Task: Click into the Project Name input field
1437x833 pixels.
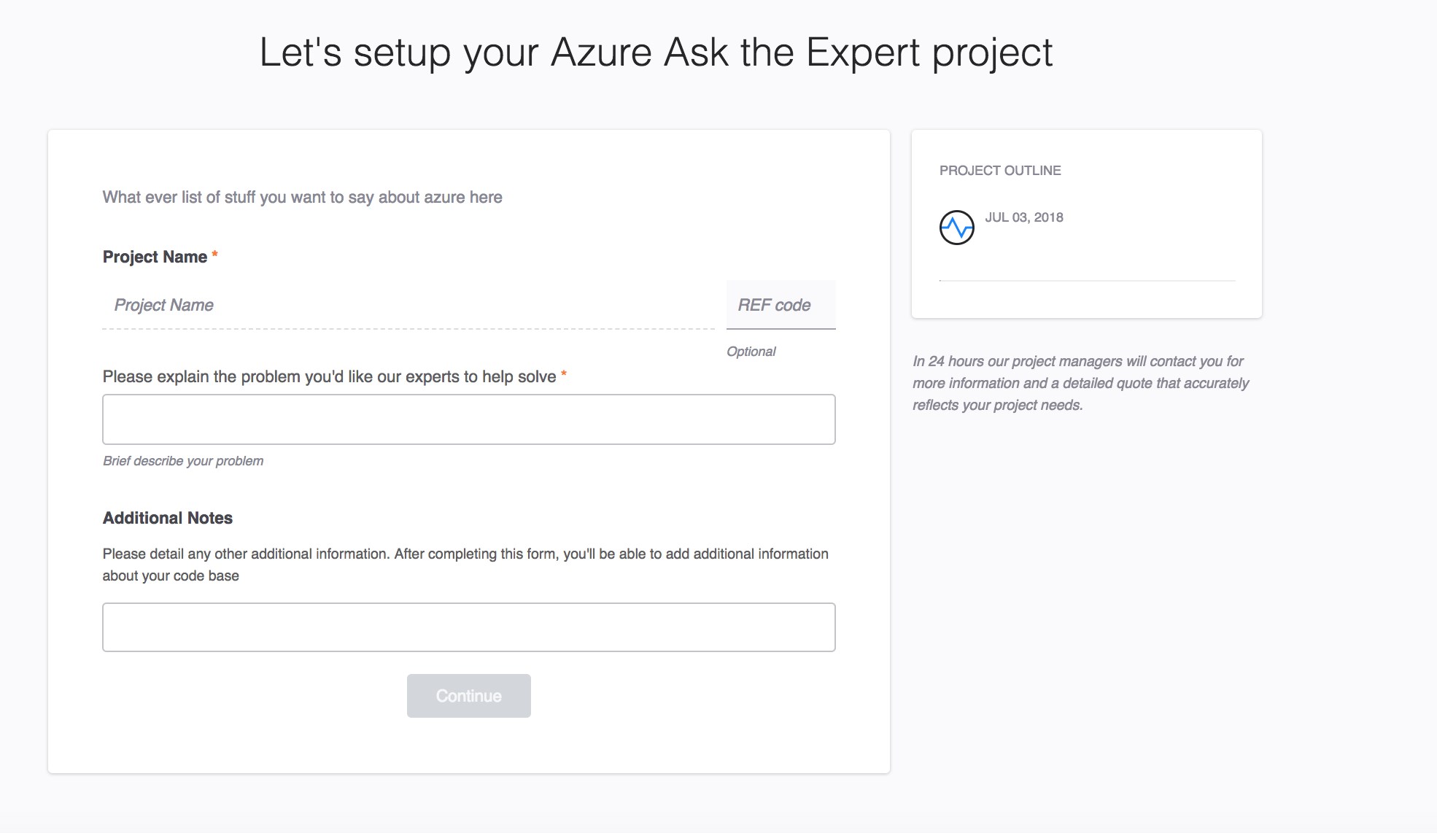Action: pyautogui.click(x=408, y=305)
